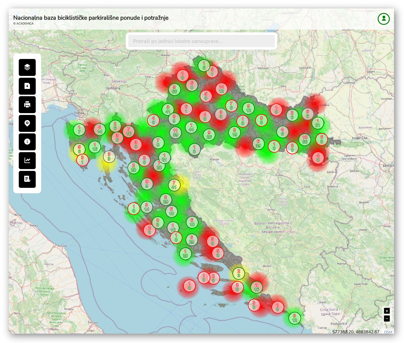Click the green cluster marker 11/39
404x343 pixels.
(x=176, y=132)
